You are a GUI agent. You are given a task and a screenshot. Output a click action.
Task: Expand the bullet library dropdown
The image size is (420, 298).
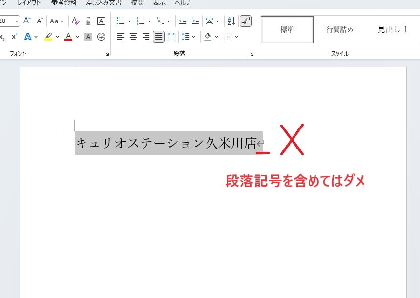click(x=129, y=21)
